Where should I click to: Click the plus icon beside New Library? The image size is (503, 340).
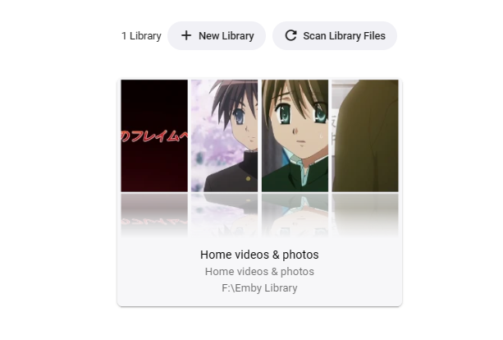(x=186, y=35)
